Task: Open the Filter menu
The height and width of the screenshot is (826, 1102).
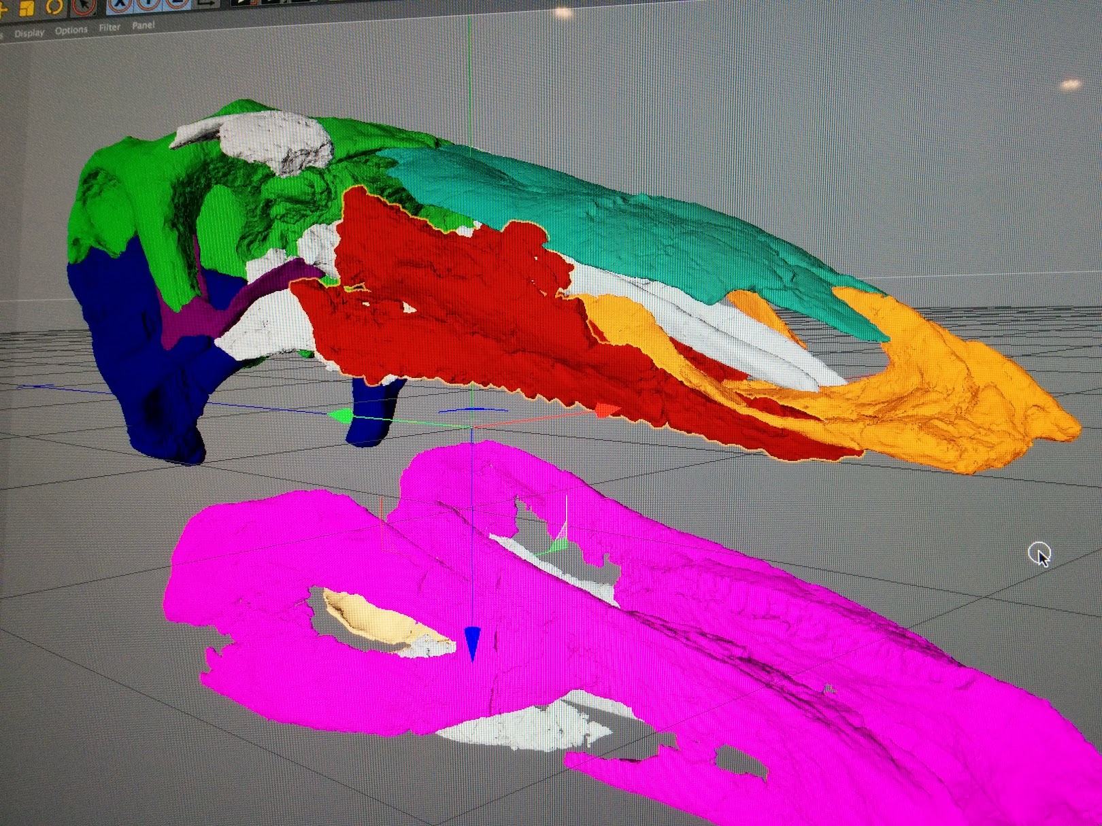Action: (x=110, y=27)
